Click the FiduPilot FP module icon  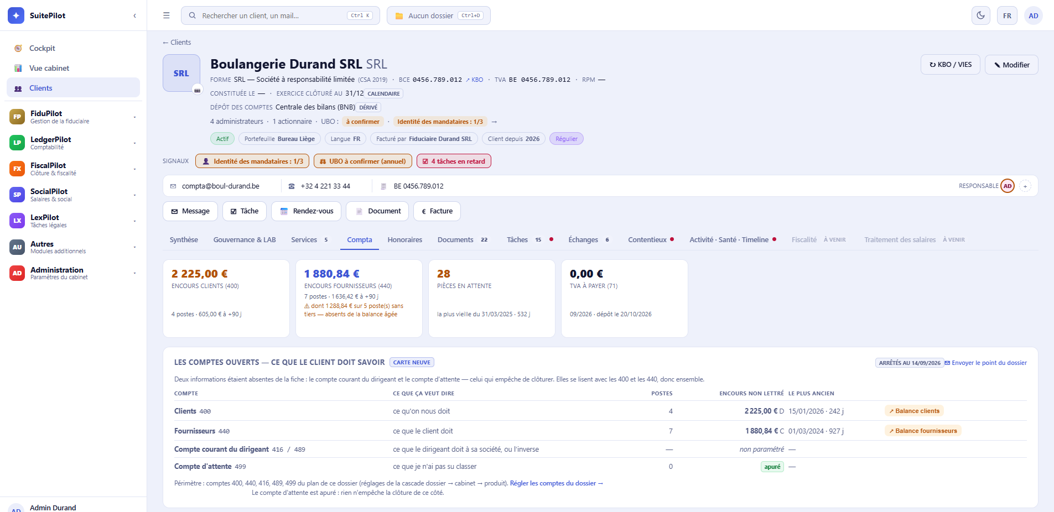point(17,117)
